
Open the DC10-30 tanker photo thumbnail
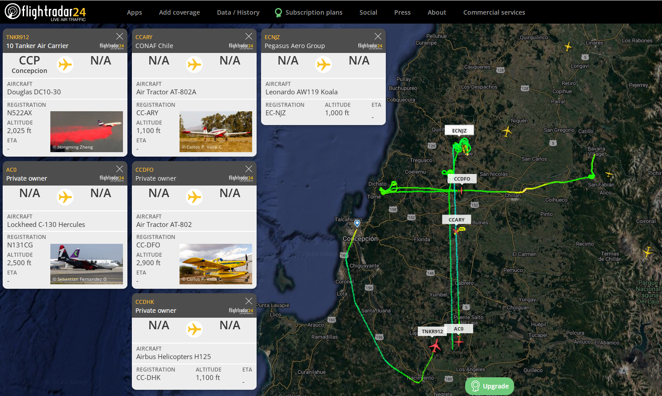[x=86, y=132]
